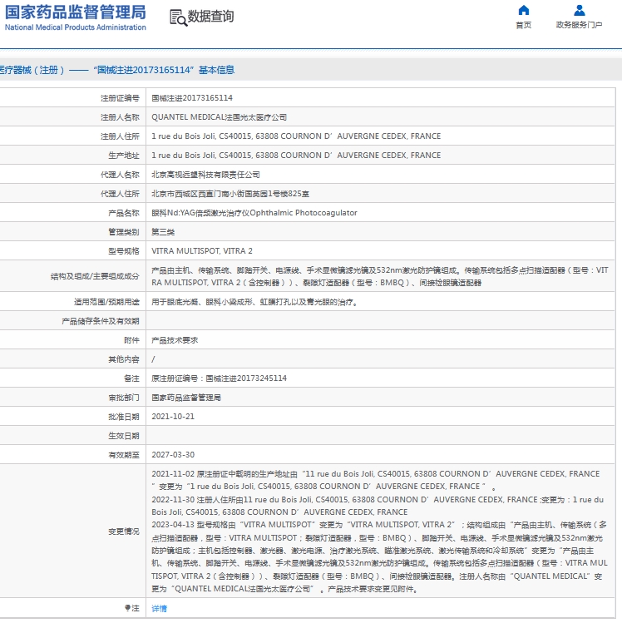Image resolution: width=622 pixels, height=623 pixels.
Task: Click the 代理人名称 field label
Action: click(120, 175)
